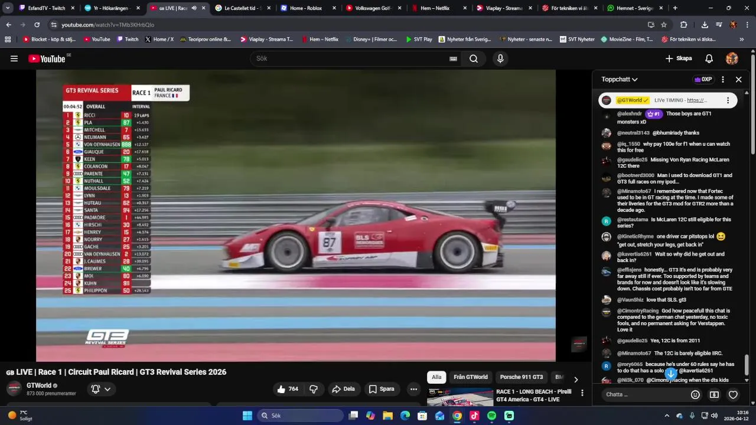Open Super Chat dollar icon in chat

714,395
